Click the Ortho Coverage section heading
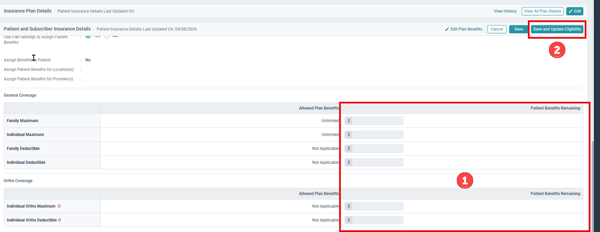The width and height of the screenshot is (600, 232). [x=18, y=181]
